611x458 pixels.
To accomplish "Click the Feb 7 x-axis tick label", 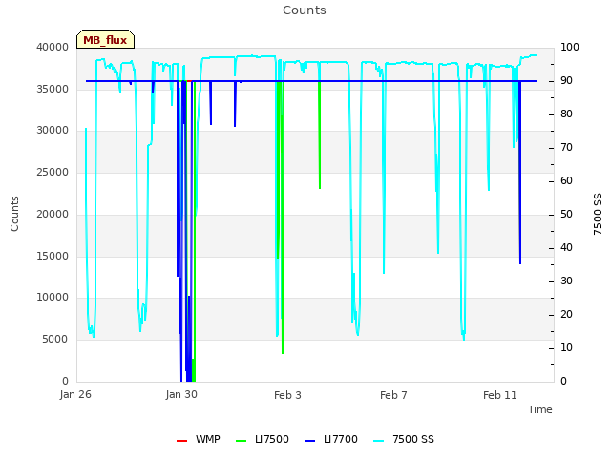I will (x=393, y=395).
